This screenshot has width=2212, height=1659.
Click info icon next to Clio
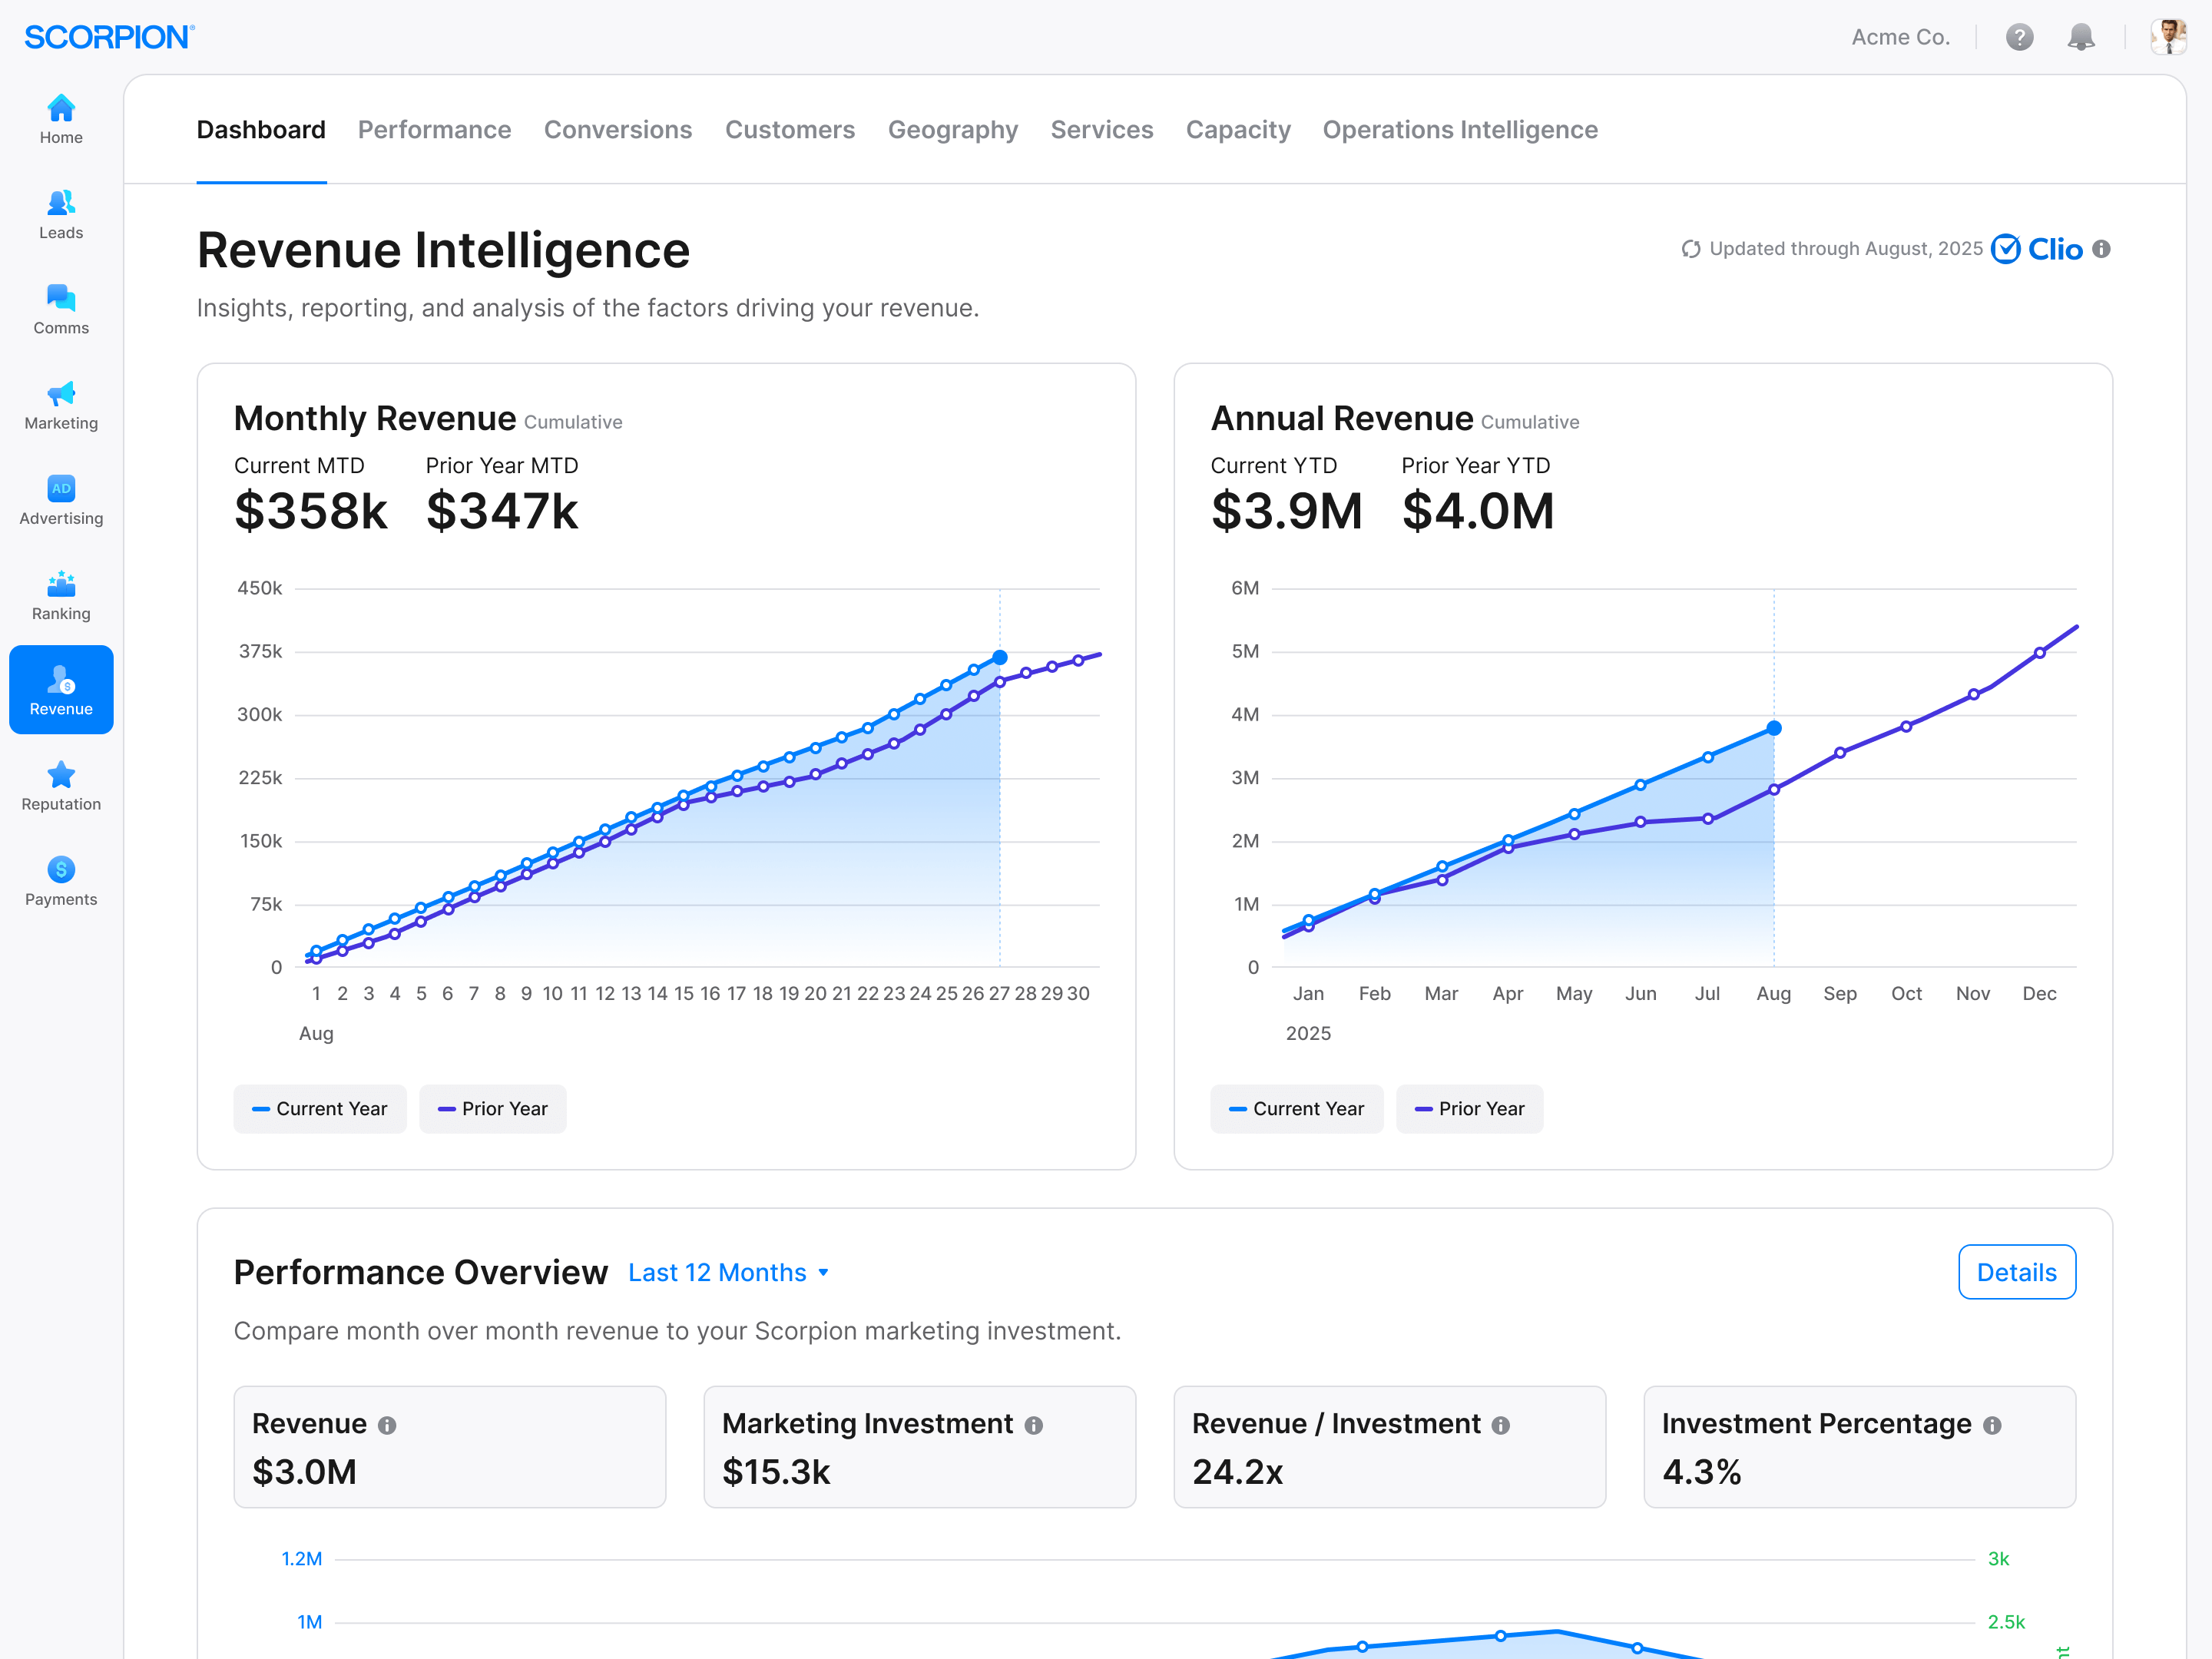[2101, 249]
